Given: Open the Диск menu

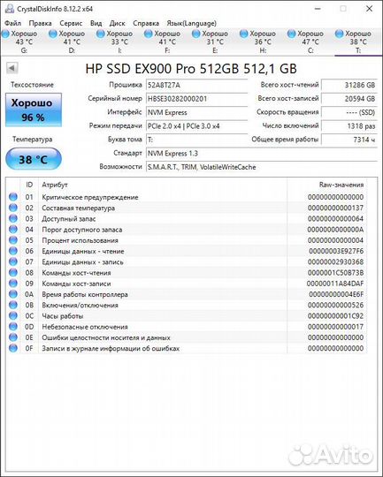Looking at the screenshot, I should pos(118,23).
